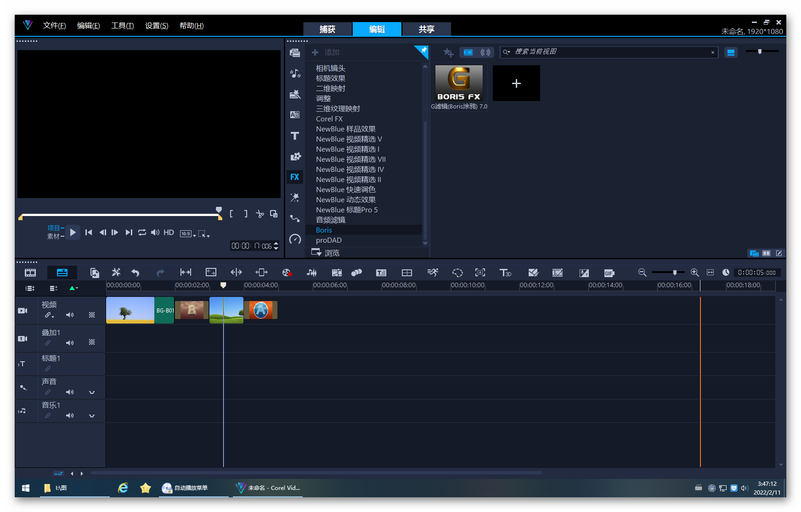The image size is (801, 512).
Task: Open the 文件(F) menu
Action: 54,26
